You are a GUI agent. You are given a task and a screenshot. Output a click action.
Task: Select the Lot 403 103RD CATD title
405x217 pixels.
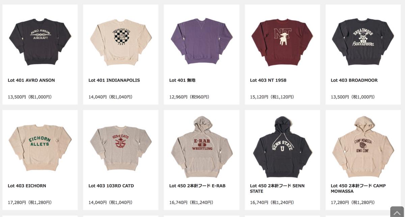coord(111,186)
